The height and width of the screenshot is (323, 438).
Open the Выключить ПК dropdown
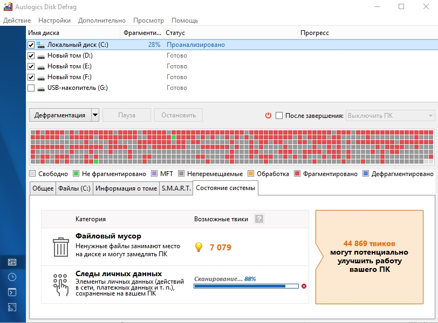(x=390, y=115)
